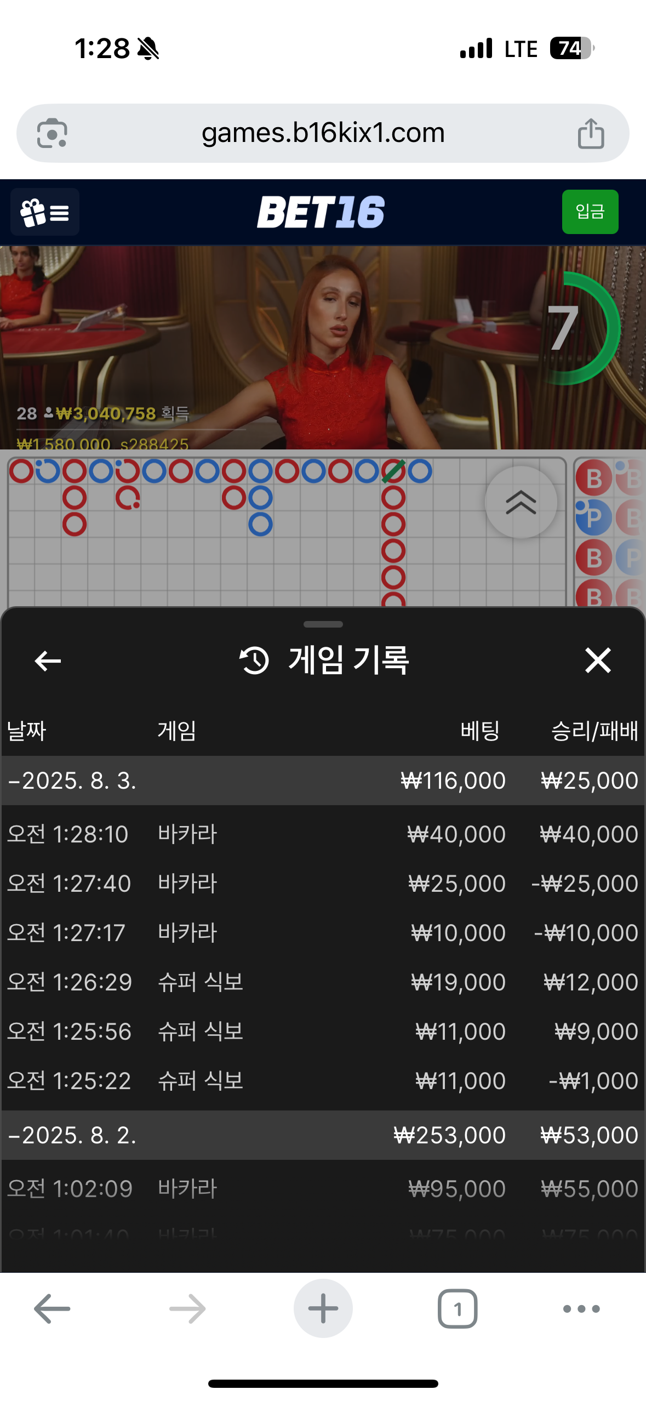Tap the 승리/패배 column header
Screen dimensions: 646x1401
point(594,731)
